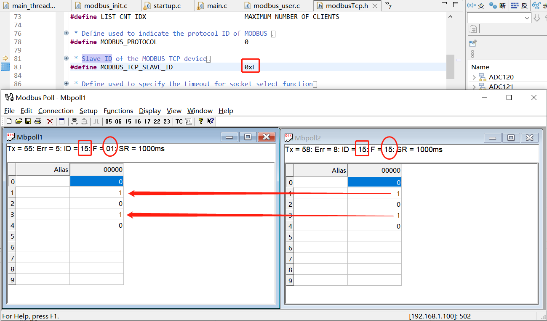The height and width of the screenshot is (321, 547).
Task: Open a saved Modbus Poll file
Action: [19, 121]
